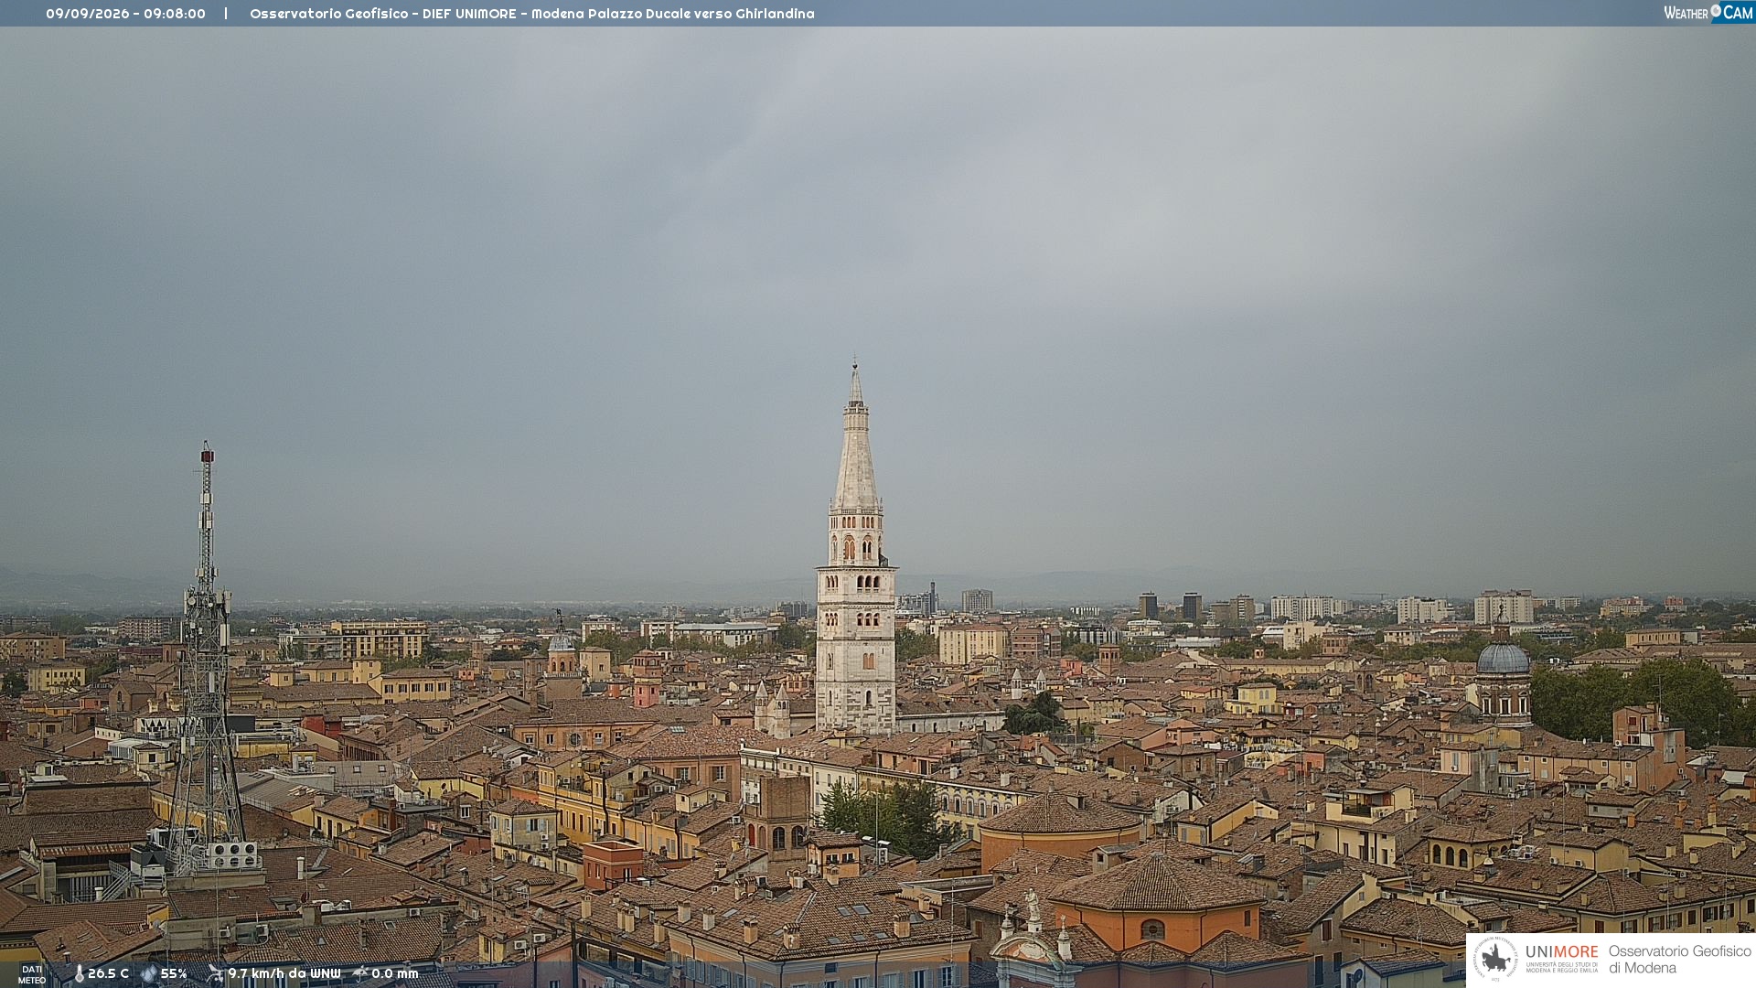
Task: Click the thermometer temperature icon
Action: pos(79,974)
